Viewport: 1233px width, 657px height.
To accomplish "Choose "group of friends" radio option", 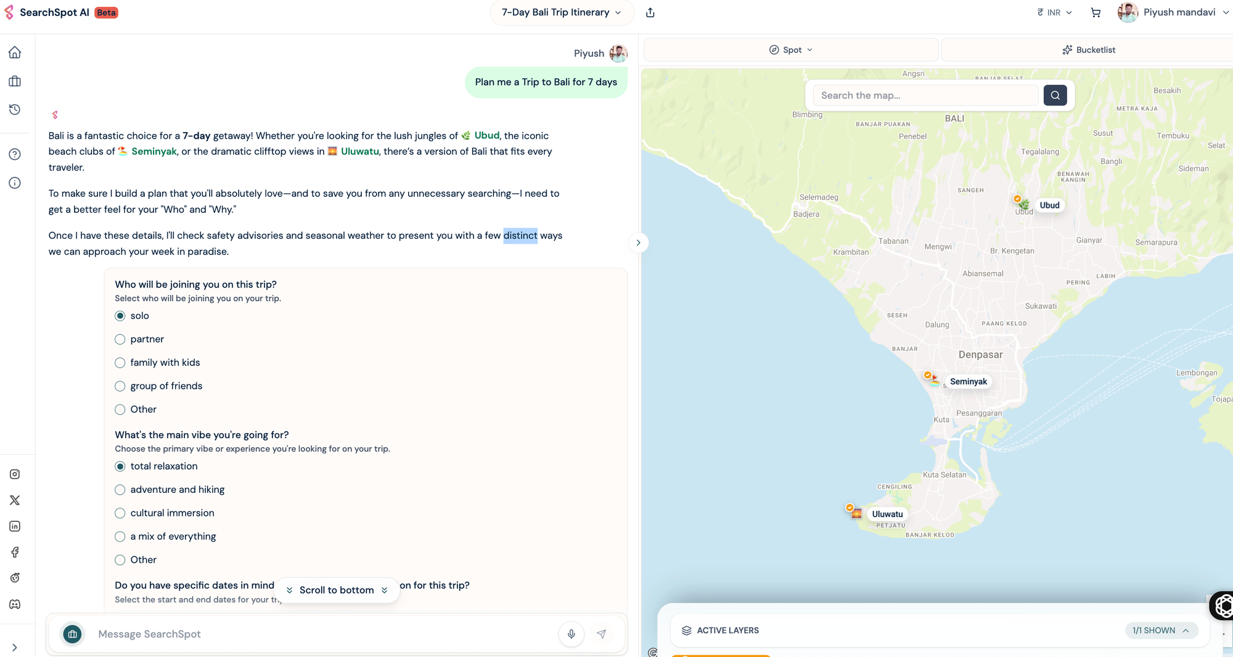I will (x=120, y=386).
